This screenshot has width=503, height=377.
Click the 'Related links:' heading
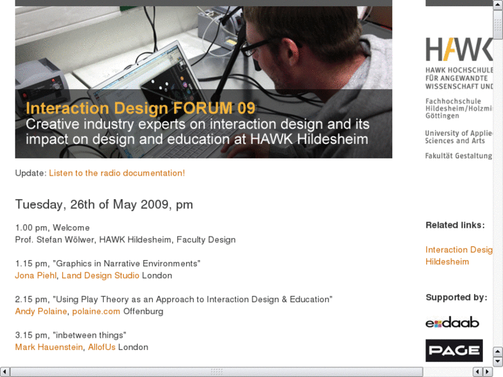click(x=455, y=225)
